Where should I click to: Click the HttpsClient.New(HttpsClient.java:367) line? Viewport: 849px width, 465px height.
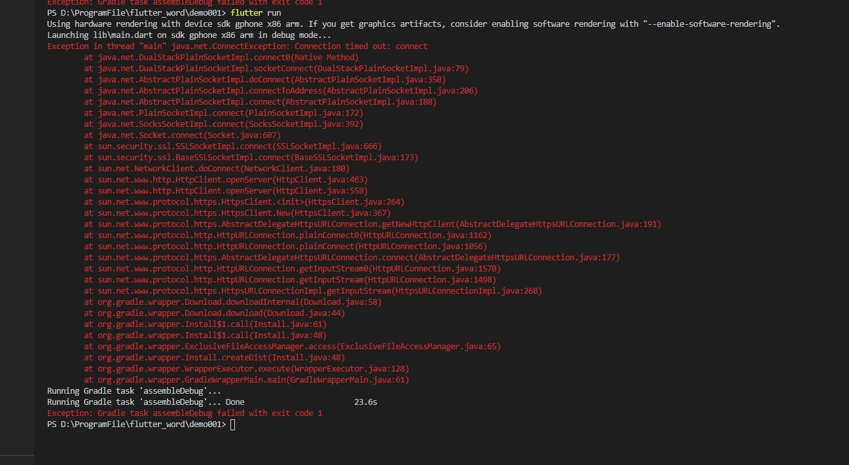(237, 213)
